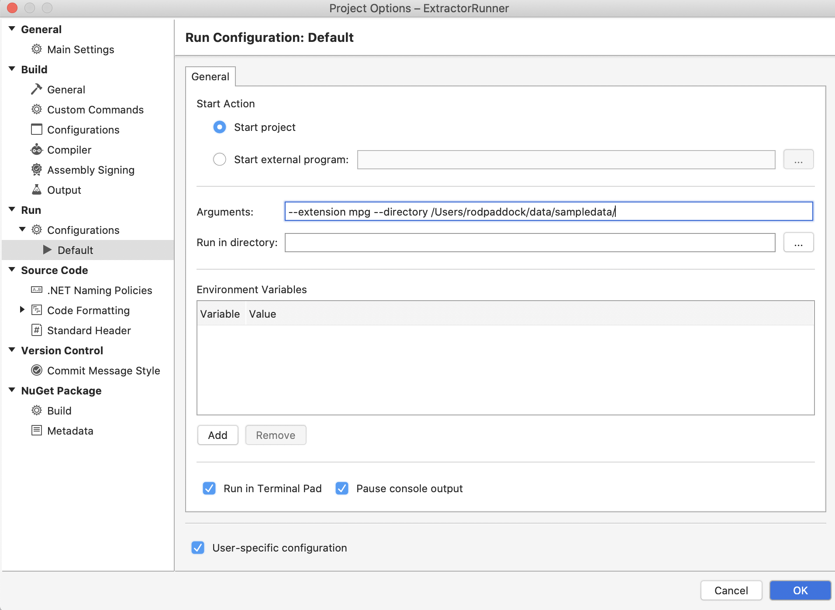
Task: Click the Compiler robot icon
Action: coord(37,150)
